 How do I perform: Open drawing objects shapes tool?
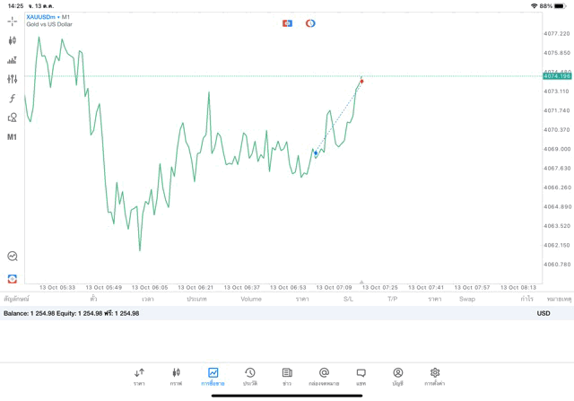tap(12, 118)
